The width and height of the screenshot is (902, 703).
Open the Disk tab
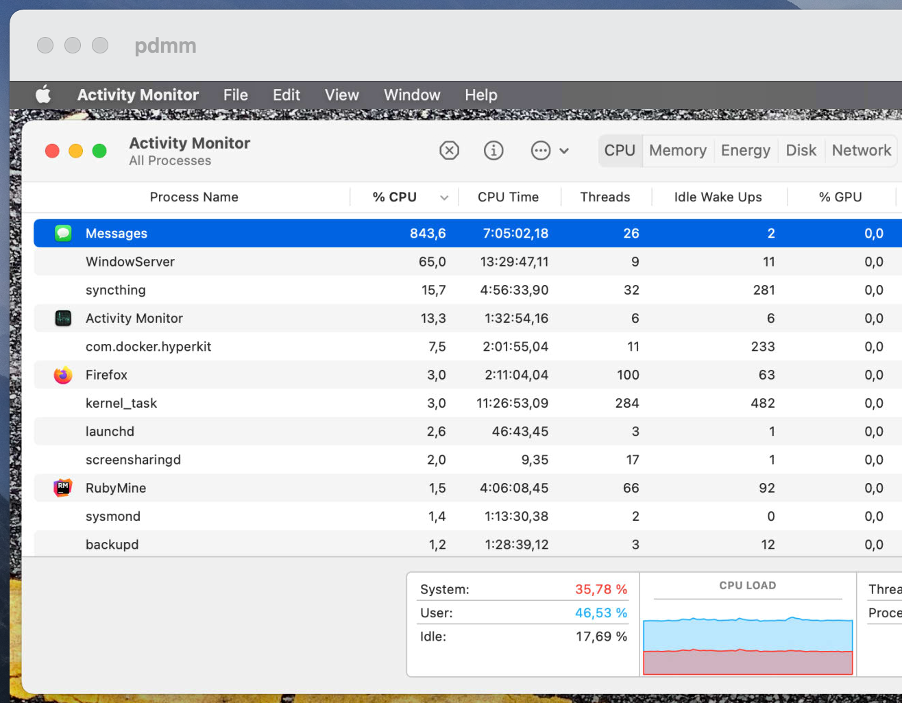[801, 150]
